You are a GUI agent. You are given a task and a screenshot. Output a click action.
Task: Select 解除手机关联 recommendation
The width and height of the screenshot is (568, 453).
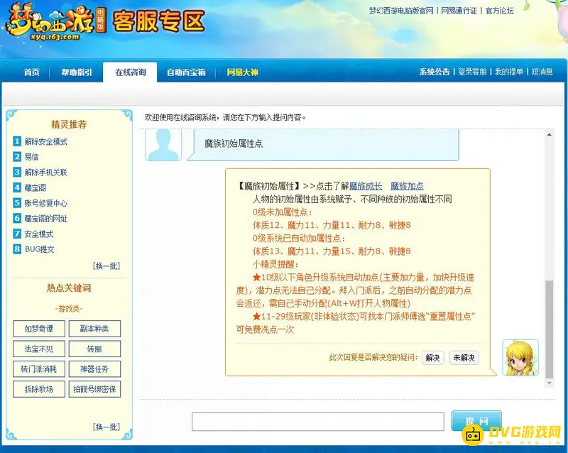tap(46, 173)
